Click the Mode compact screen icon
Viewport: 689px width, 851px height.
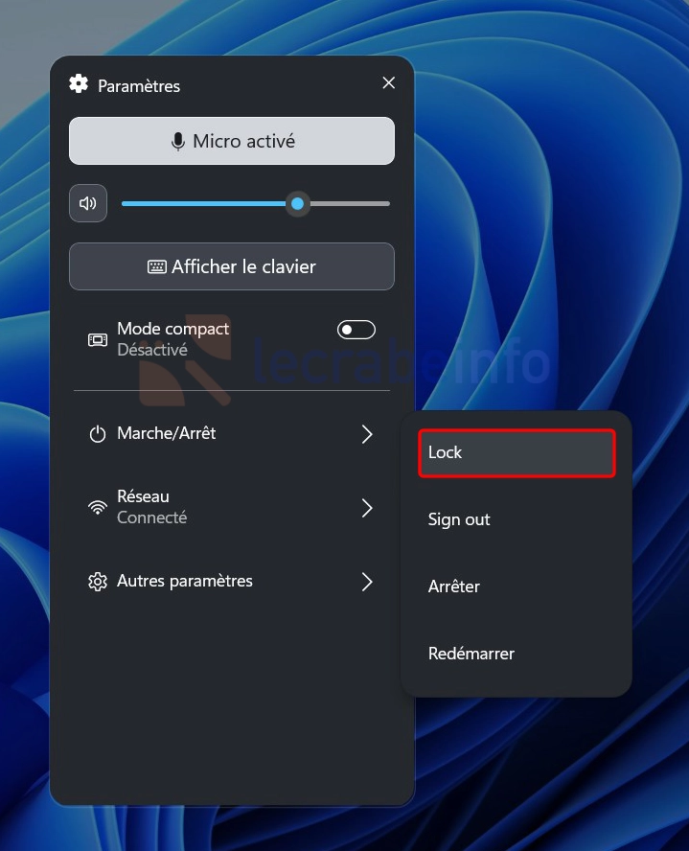point(98,340)
